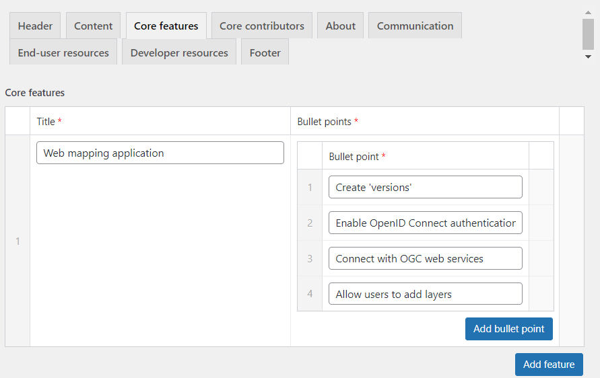
Task: Click the Web mapping application title field
Action: (160, 153)
